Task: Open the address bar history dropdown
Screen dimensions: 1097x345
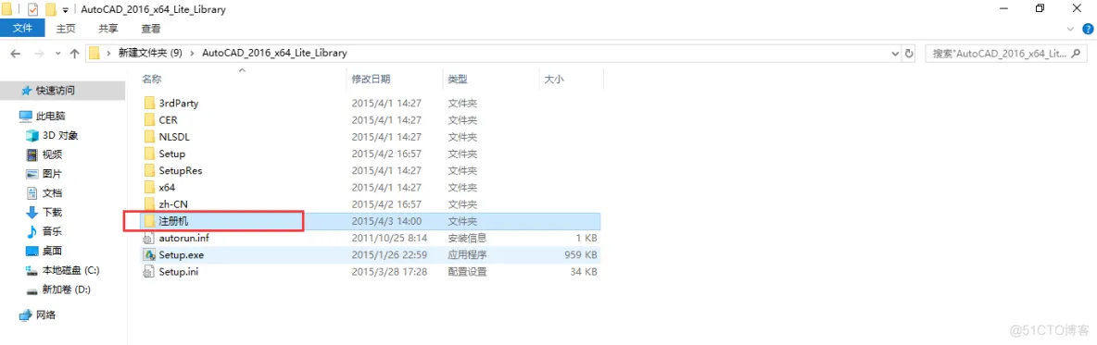Action: point(895,53)
